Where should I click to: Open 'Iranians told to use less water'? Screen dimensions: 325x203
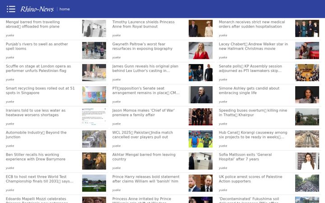point(36,113)
